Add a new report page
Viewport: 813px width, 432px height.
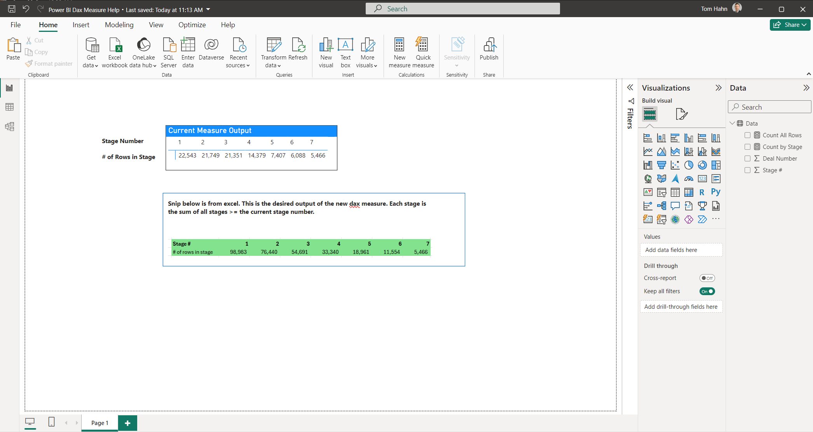(x=127, y=423)
